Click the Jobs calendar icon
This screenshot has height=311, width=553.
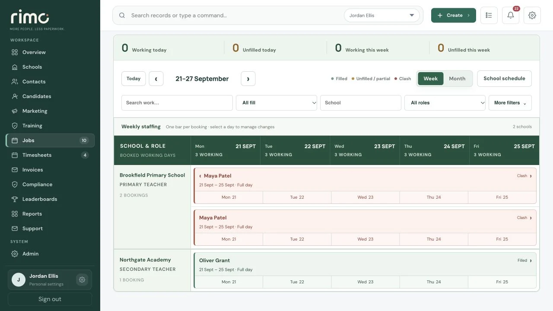[15, 140]
